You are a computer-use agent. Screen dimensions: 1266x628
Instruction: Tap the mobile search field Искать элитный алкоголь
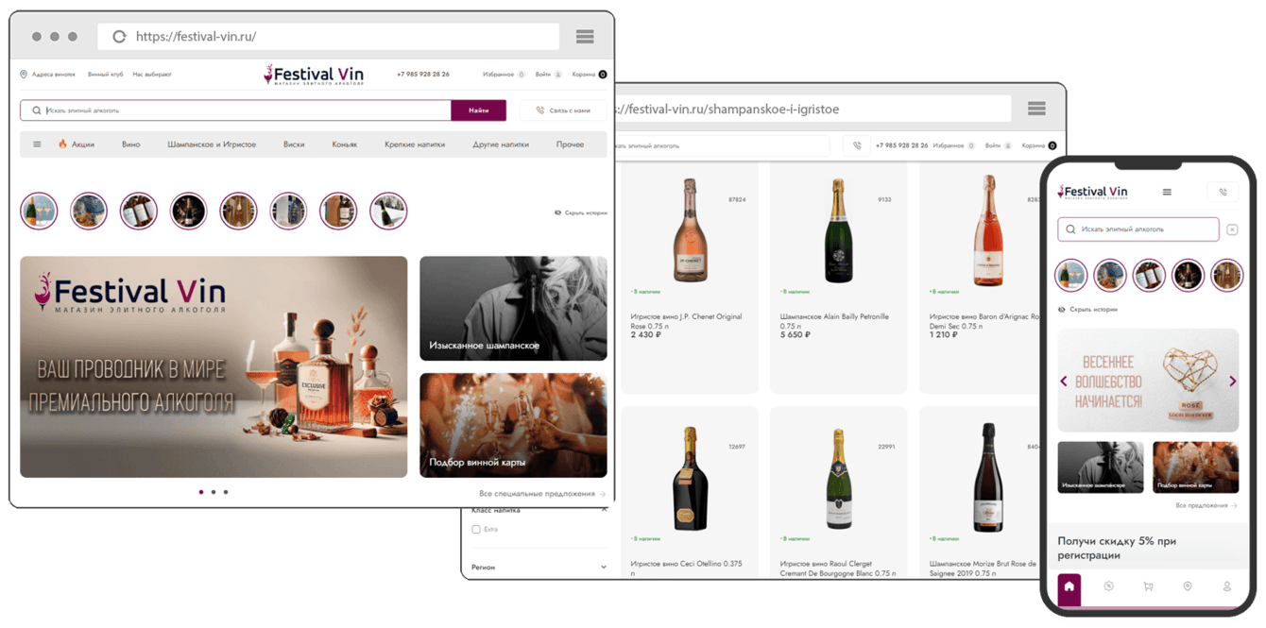1138,229
